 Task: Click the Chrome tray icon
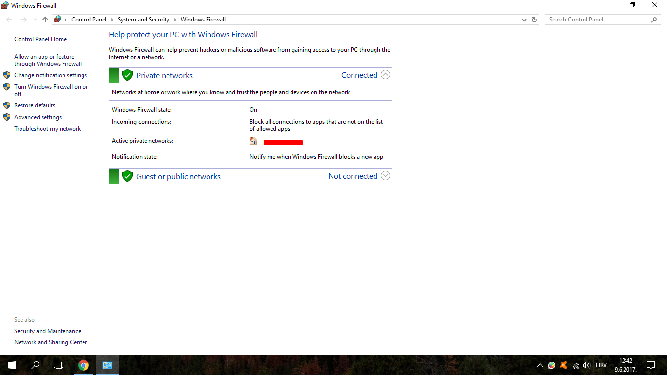[552, 365]
